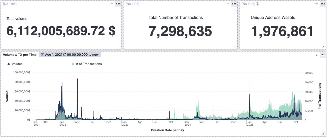Open Total Number of Transactions panel options menu
The width and height of the screenshot is (327, 137).
click(234, 4)
